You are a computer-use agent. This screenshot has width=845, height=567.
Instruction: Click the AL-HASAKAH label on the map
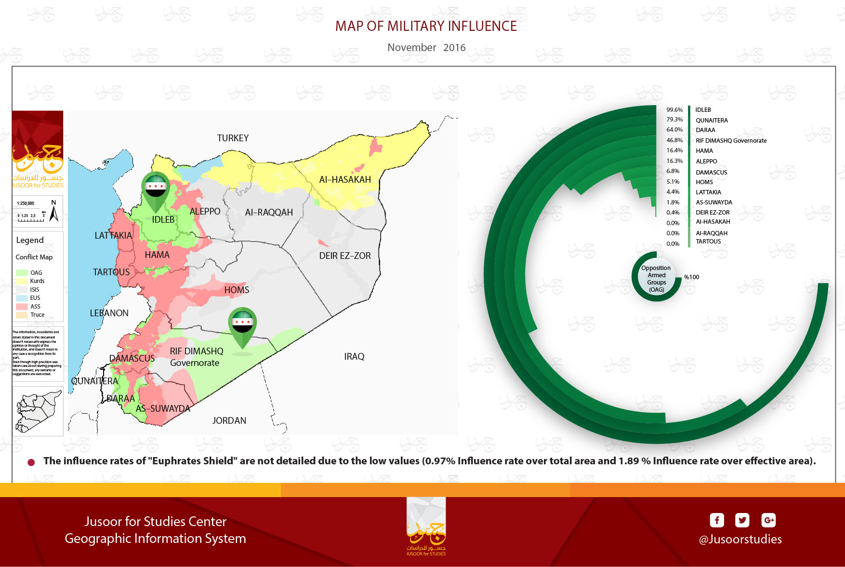point(345,180)
